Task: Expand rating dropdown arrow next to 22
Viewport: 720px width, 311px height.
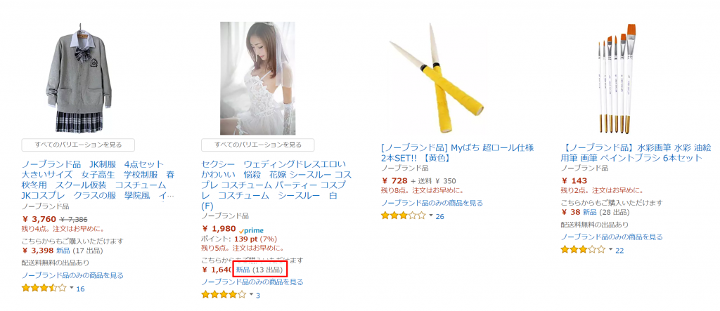Action: click(x=610, y=250)
